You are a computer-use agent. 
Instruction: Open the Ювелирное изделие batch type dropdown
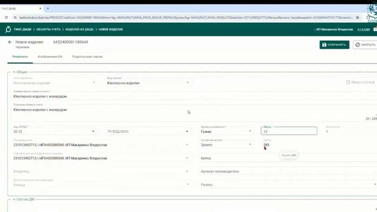point(148,82)
